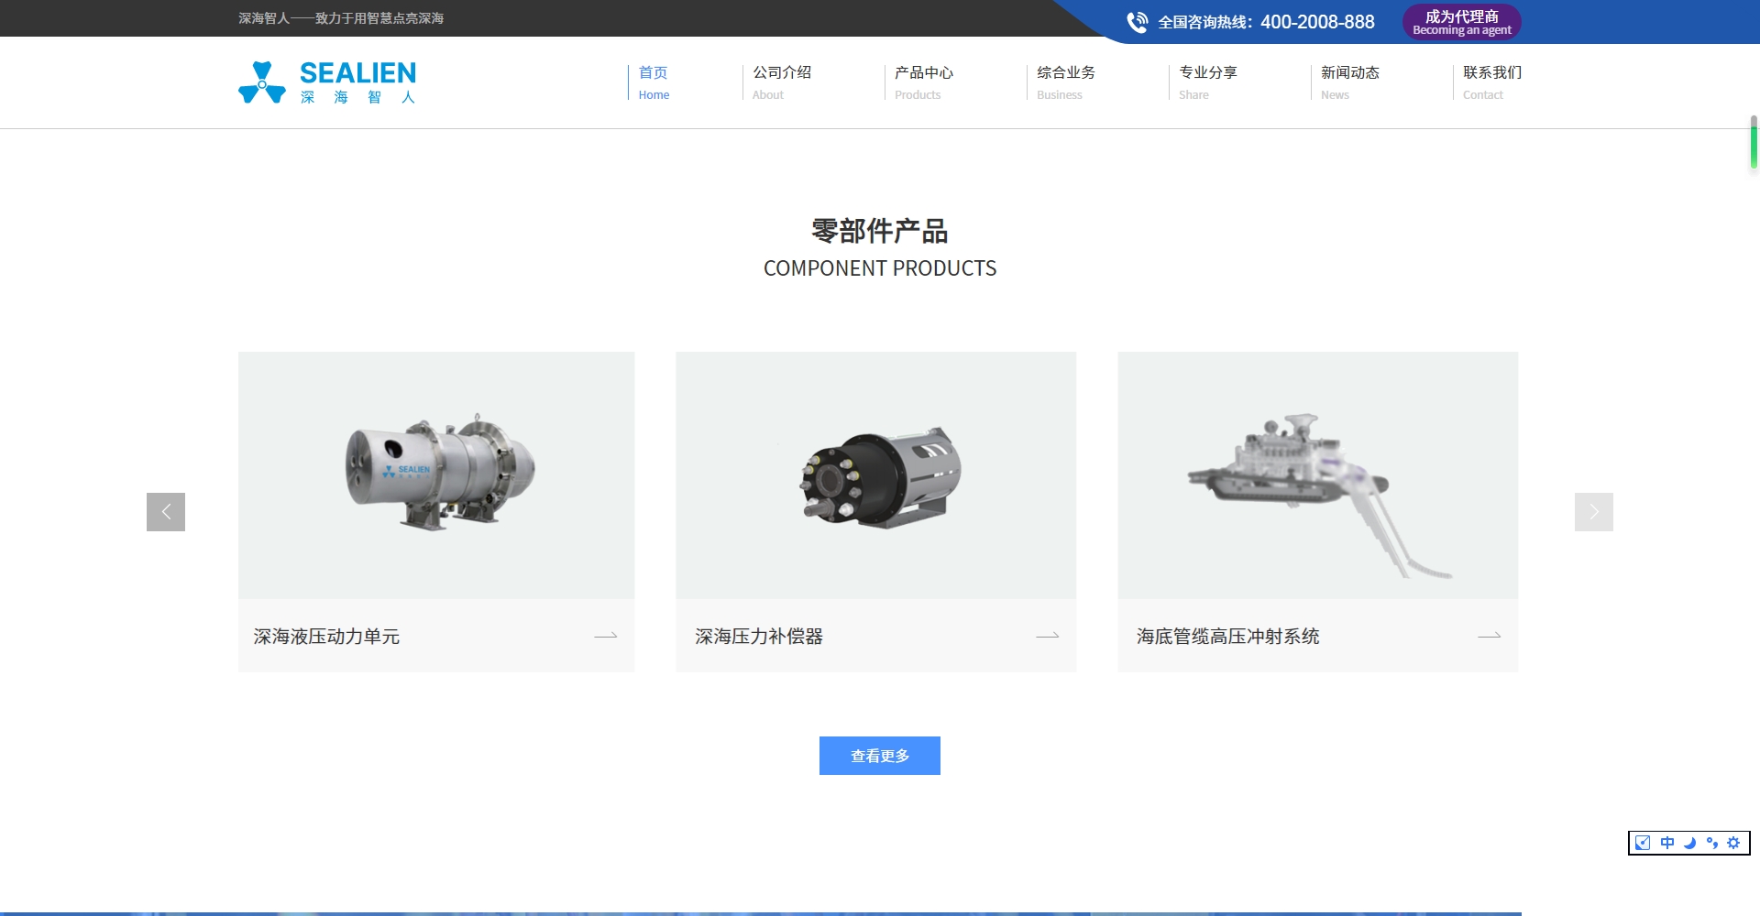The height and width of the screenshot is (916, 1760).
Task: Click arrow icon beside 深海压力补偿器
Action: pyautogui.click(x=1047, y=636)
